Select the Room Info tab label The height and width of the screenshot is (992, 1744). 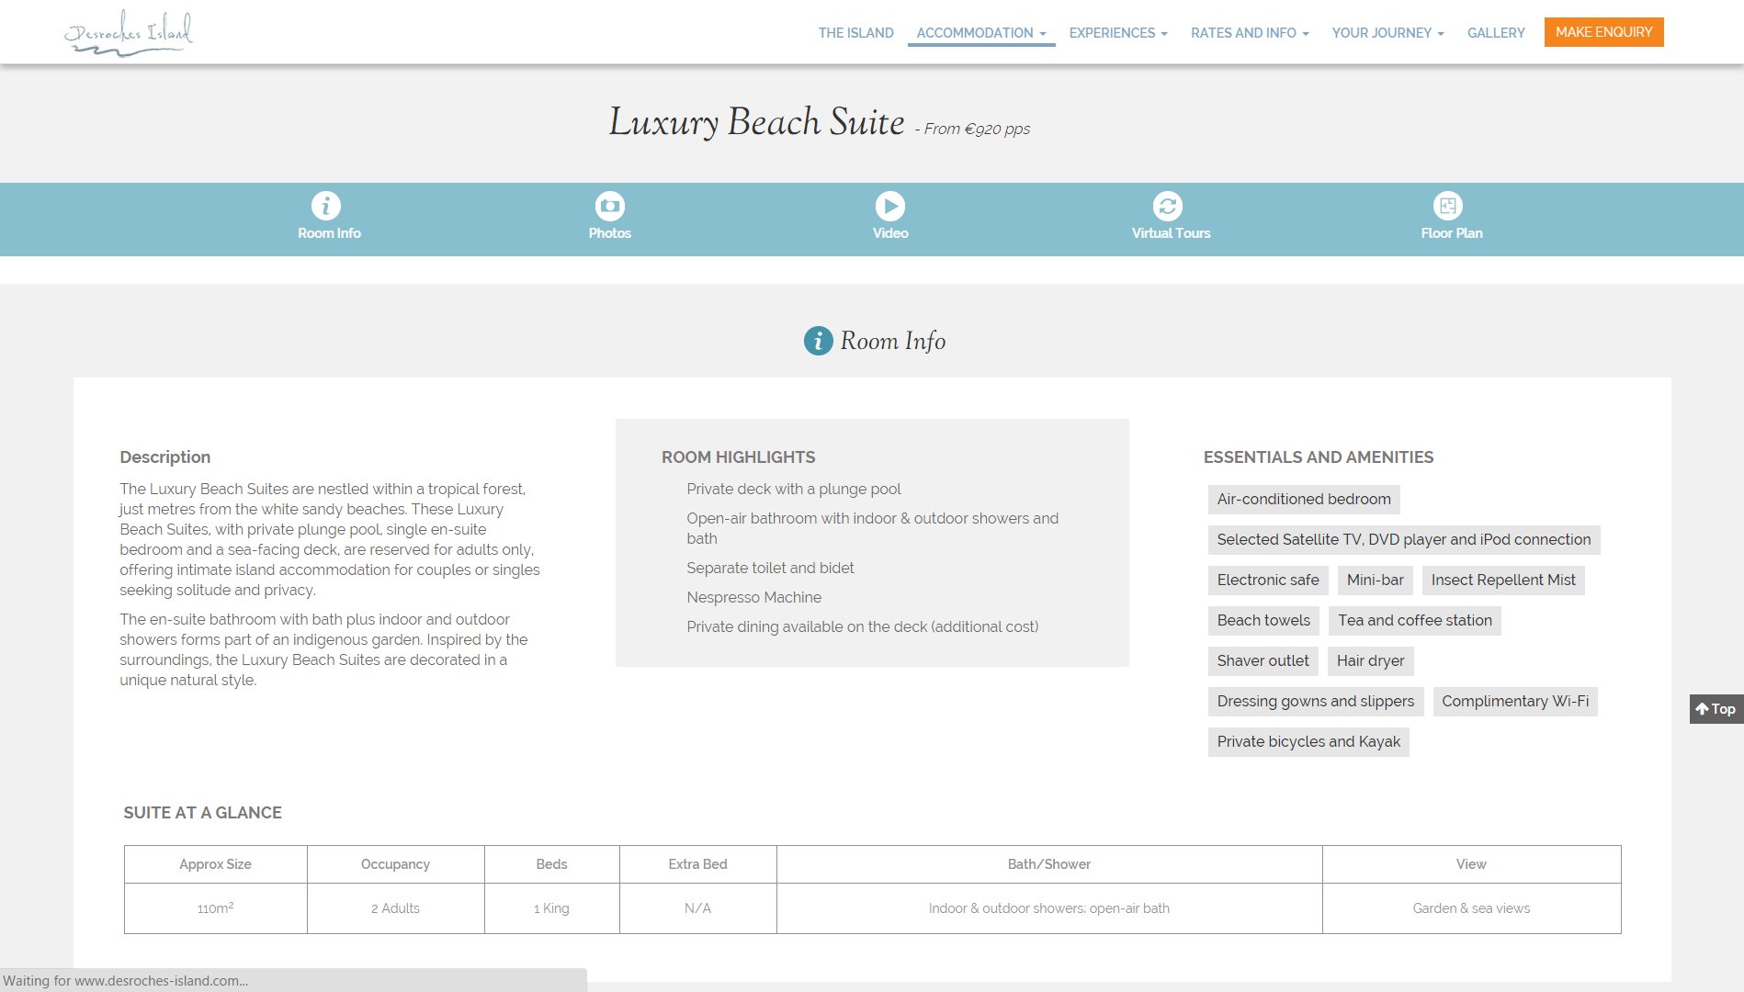tap(329, 233)
